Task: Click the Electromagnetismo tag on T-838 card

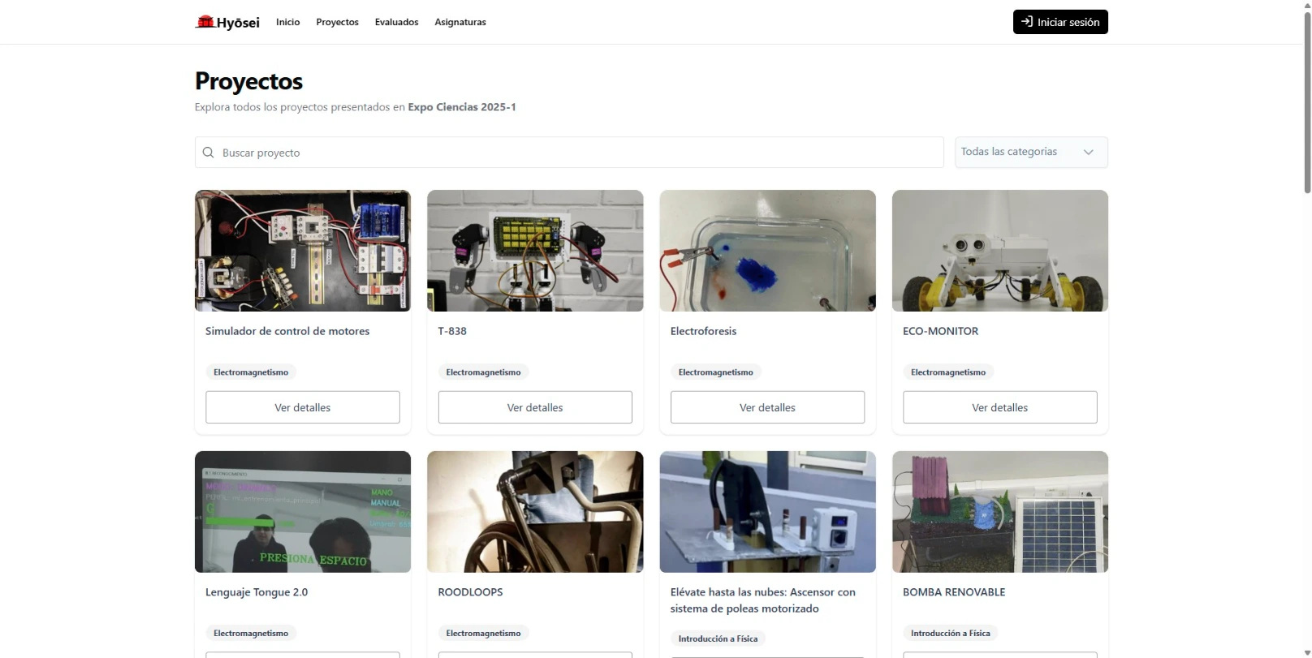Action: point(483,372)
